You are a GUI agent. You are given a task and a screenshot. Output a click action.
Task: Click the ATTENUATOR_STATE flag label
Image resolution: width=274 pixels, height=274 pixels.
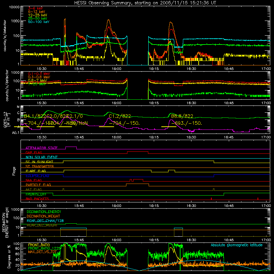(x=41, y=148)
